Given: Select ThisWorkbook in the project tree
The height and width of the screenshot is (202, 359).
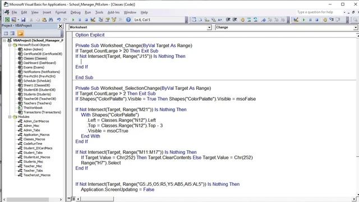Looking at the screenshot, I should pyautogui.click(x=33, y=108).
